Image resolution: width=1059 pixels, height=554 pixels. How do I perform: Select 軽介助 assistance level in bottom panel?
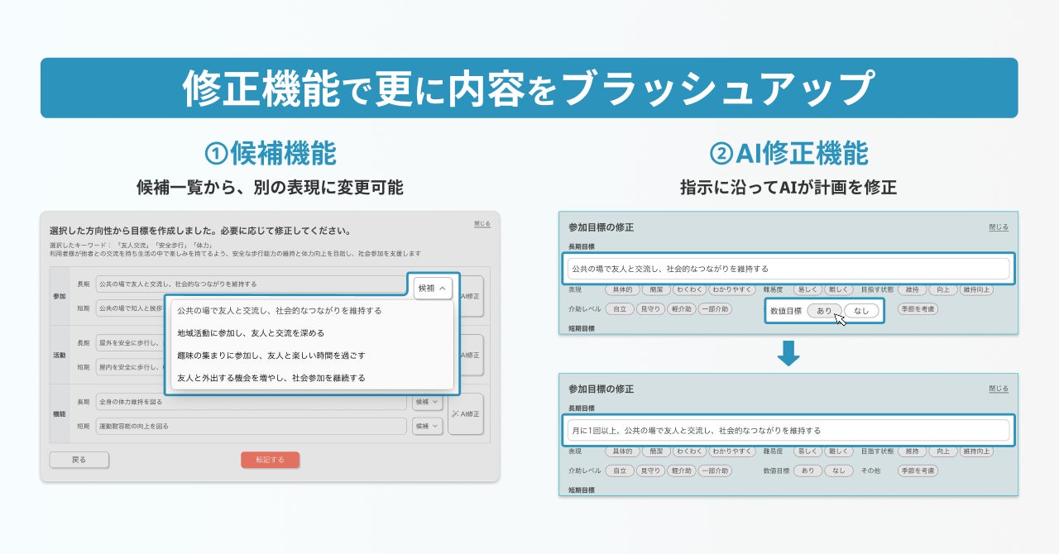(681, 470)
